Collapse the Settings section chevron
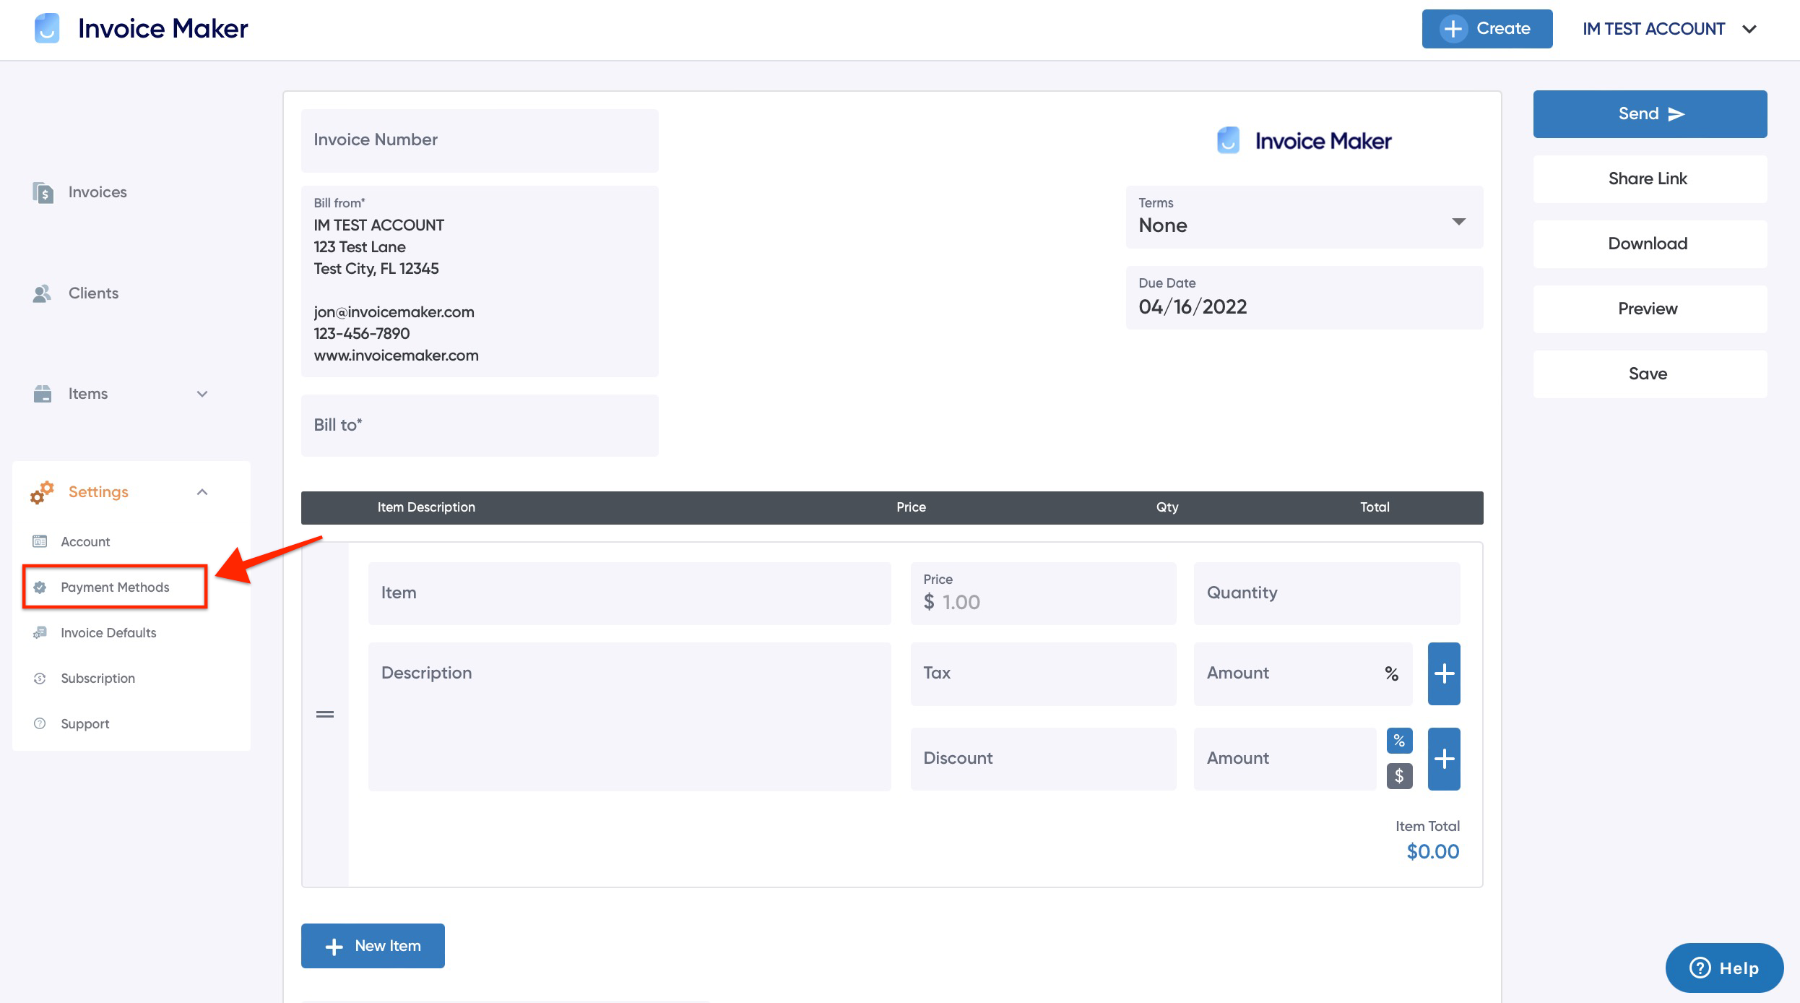The height and width of the screenshot is (1003, 1800). [202, 492]
